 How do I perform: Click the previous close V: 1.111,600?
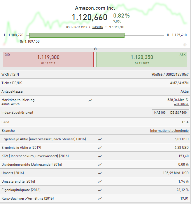117,27
